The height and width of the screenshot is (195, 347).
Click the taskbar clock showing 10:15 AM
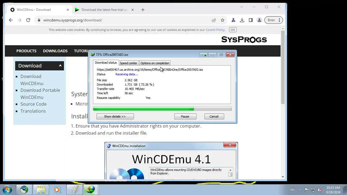click(333, 190)
